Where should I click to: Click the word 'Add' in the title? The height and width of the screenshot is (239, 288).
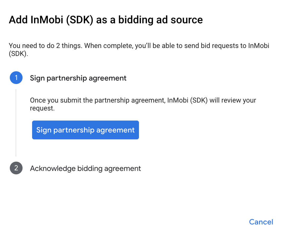(x=18, y=20)
